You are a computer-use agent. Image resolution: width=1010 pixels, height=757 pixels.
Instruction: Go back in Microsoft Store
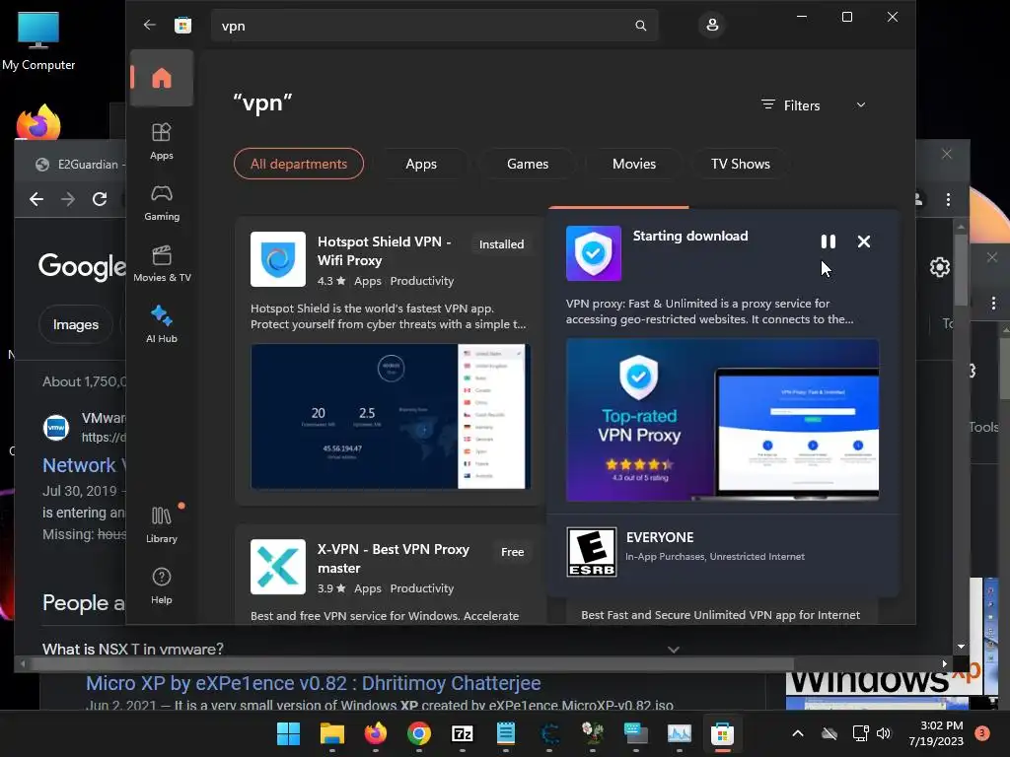coord(150,25)
